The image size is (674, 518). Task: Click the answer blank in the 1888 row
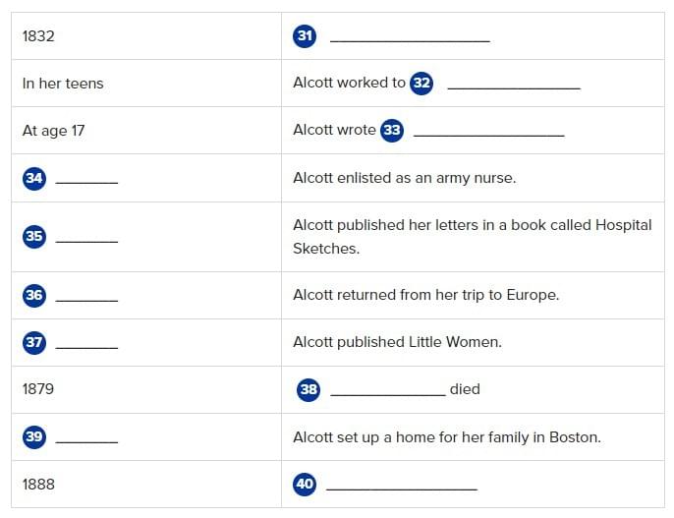click(x=401, y=487)
